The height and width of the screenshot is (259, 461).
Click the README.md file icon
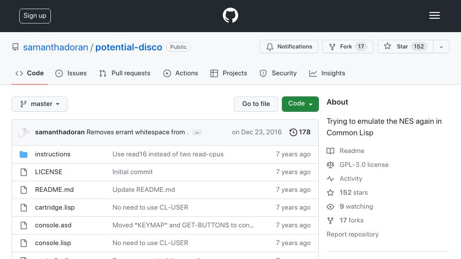click(24, 190)
